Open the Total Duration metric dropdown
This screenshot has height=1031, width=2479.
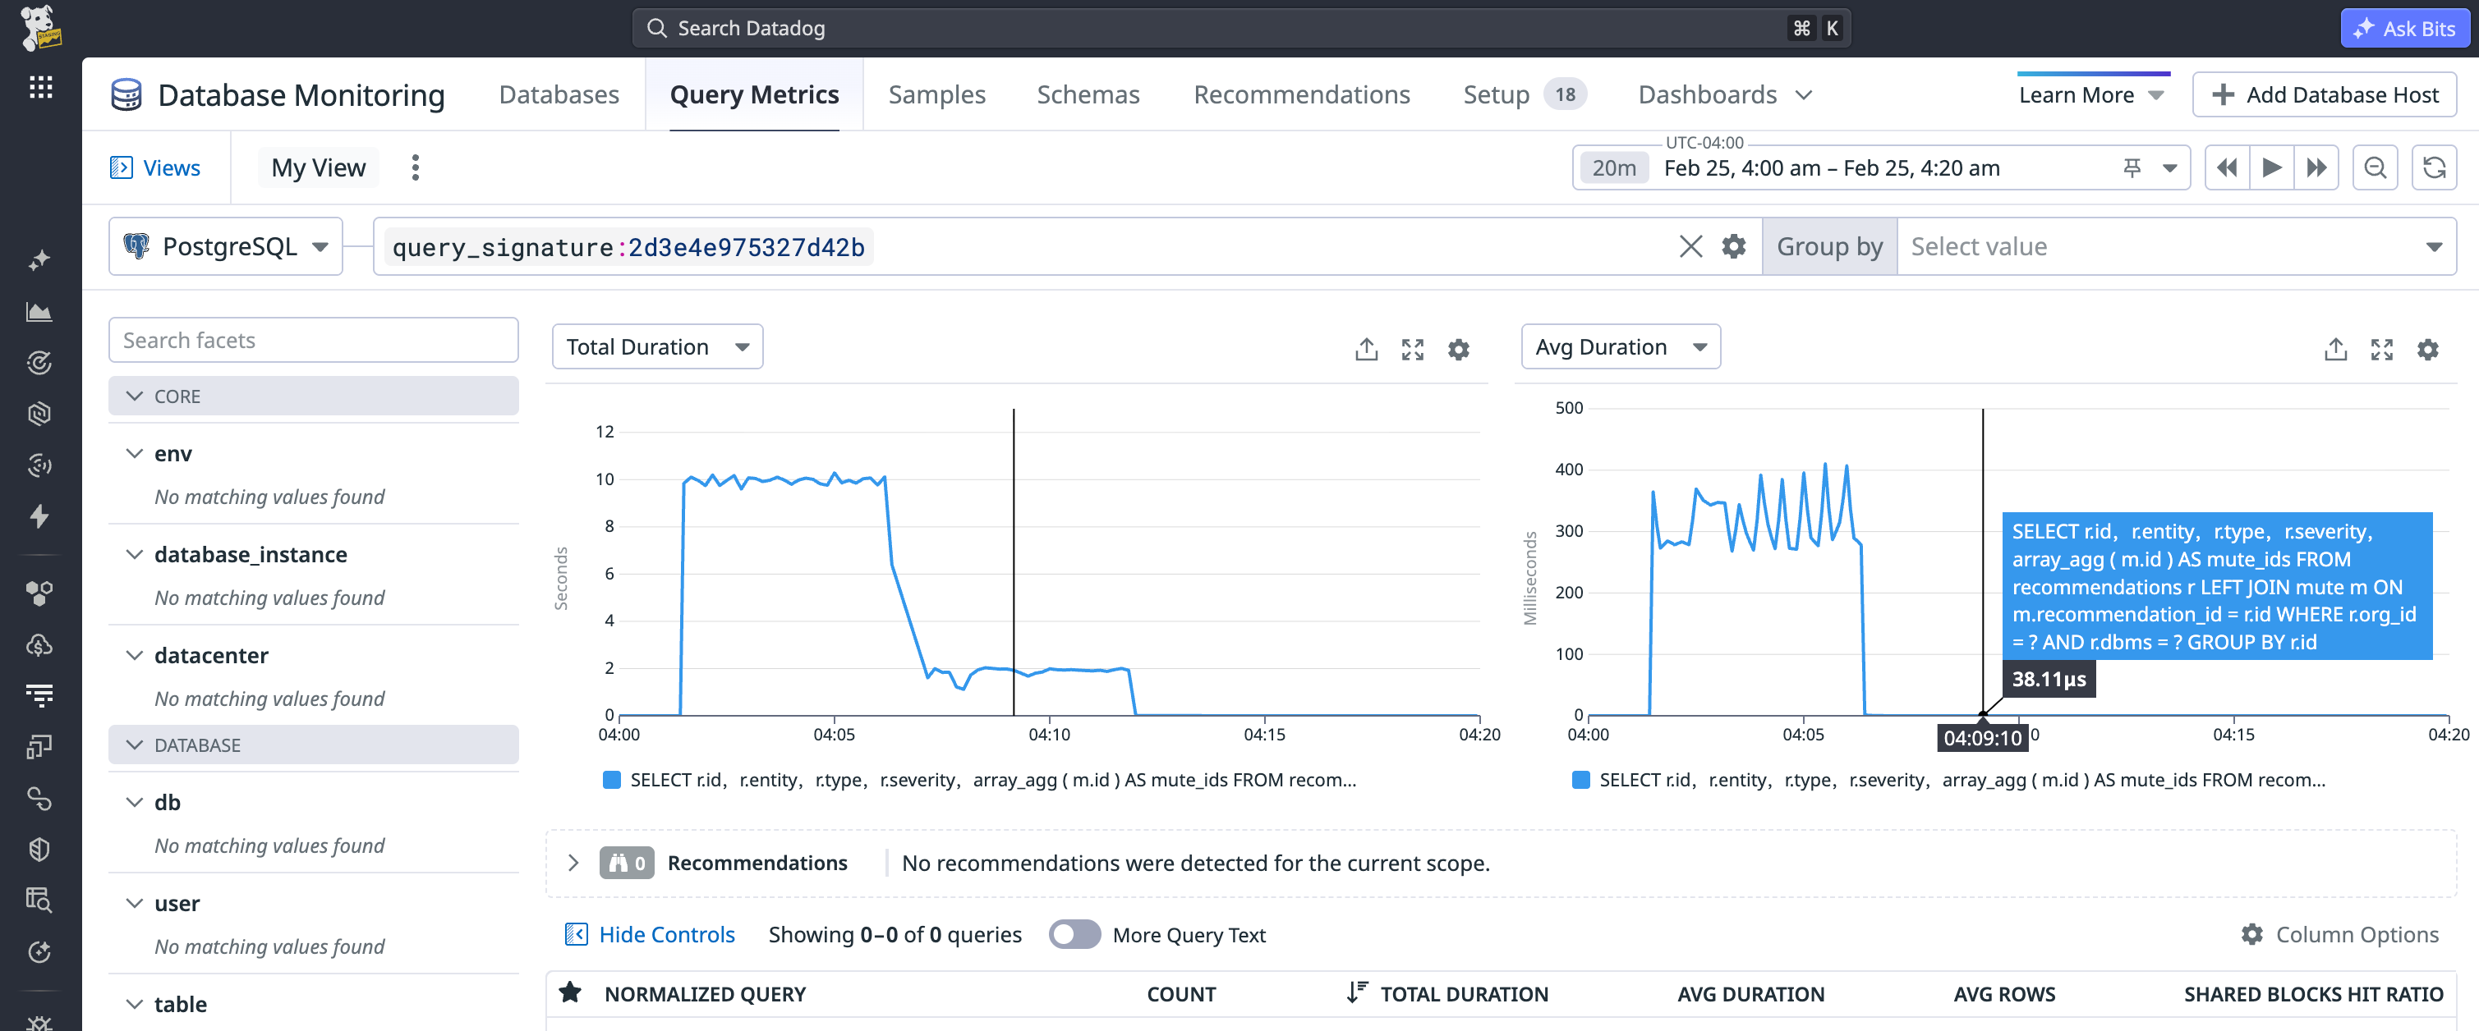click(x=657, y=346)
